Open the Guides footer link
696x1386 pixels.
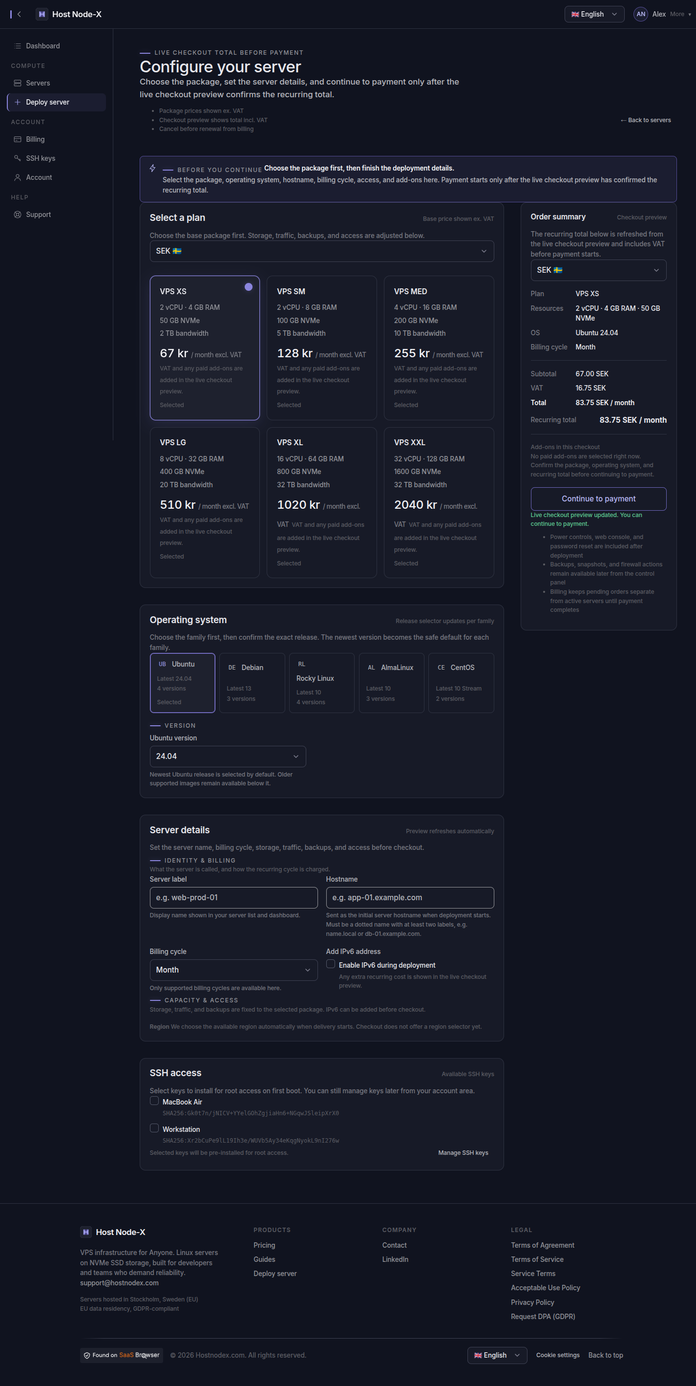click(264, 1259)
